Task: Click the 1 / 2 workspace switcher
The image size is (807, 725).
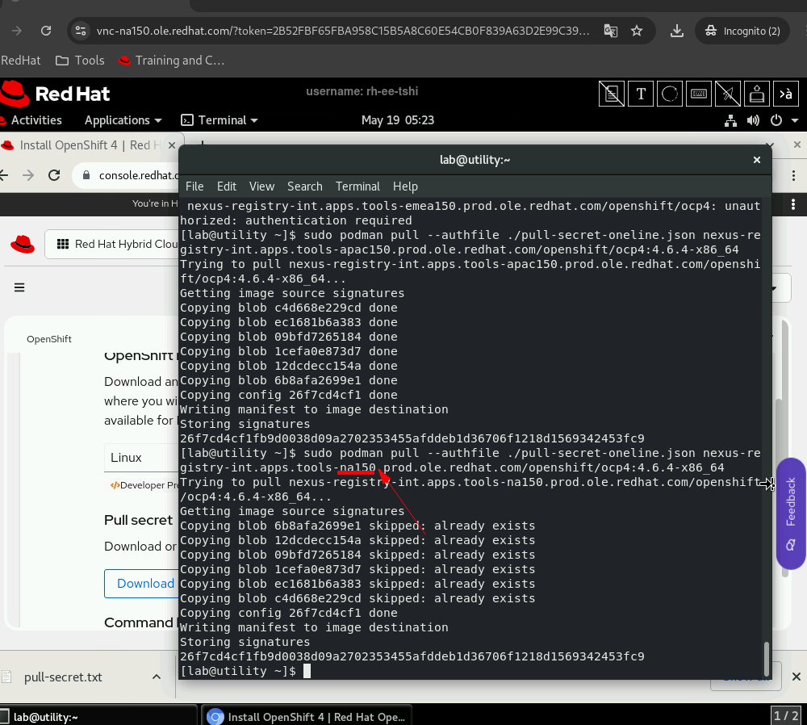Action: 785,716
